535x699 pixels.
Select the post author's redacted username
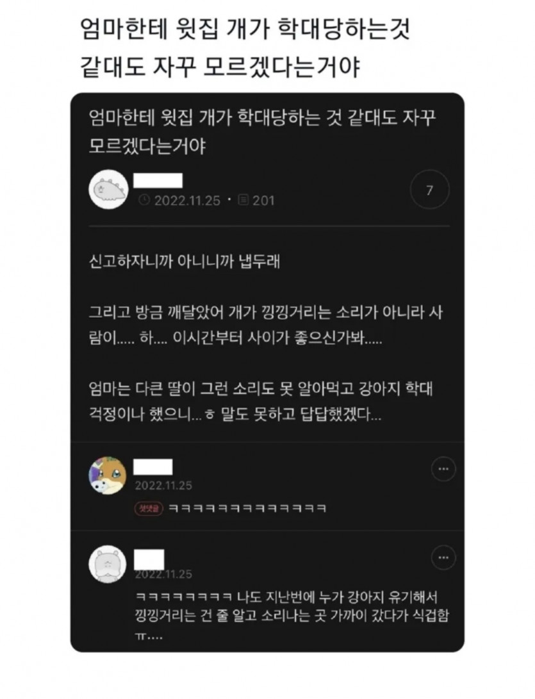[x=158, y=181]
